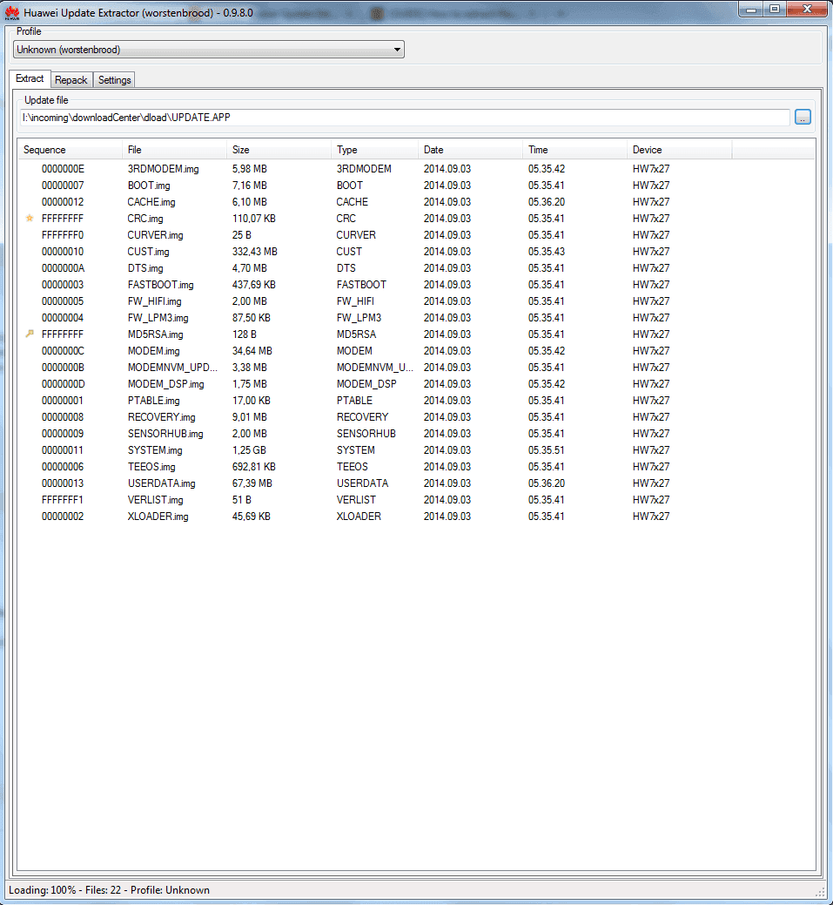Select the BOOT.img file
833x905 pixels.
coord(149,186)
